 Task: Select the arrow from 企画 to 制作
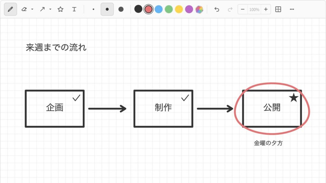click(107, 109)
